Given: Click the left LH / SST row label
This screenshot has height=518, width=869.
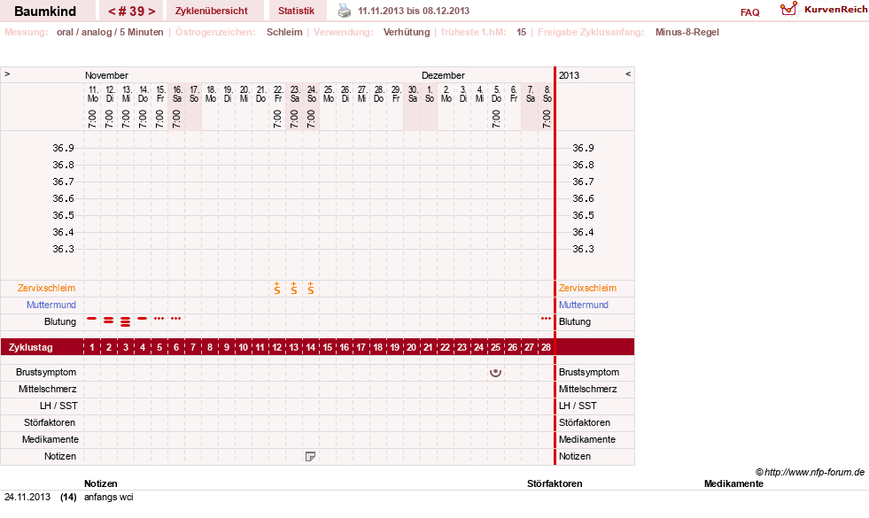Looking at the screenshot, I should point(58,406).
